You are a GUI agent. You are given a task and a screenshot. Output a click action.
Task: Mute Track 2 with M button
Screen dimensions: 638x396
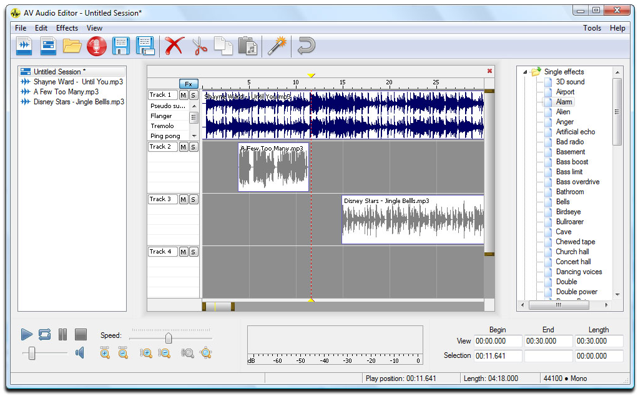click(184, 147)
